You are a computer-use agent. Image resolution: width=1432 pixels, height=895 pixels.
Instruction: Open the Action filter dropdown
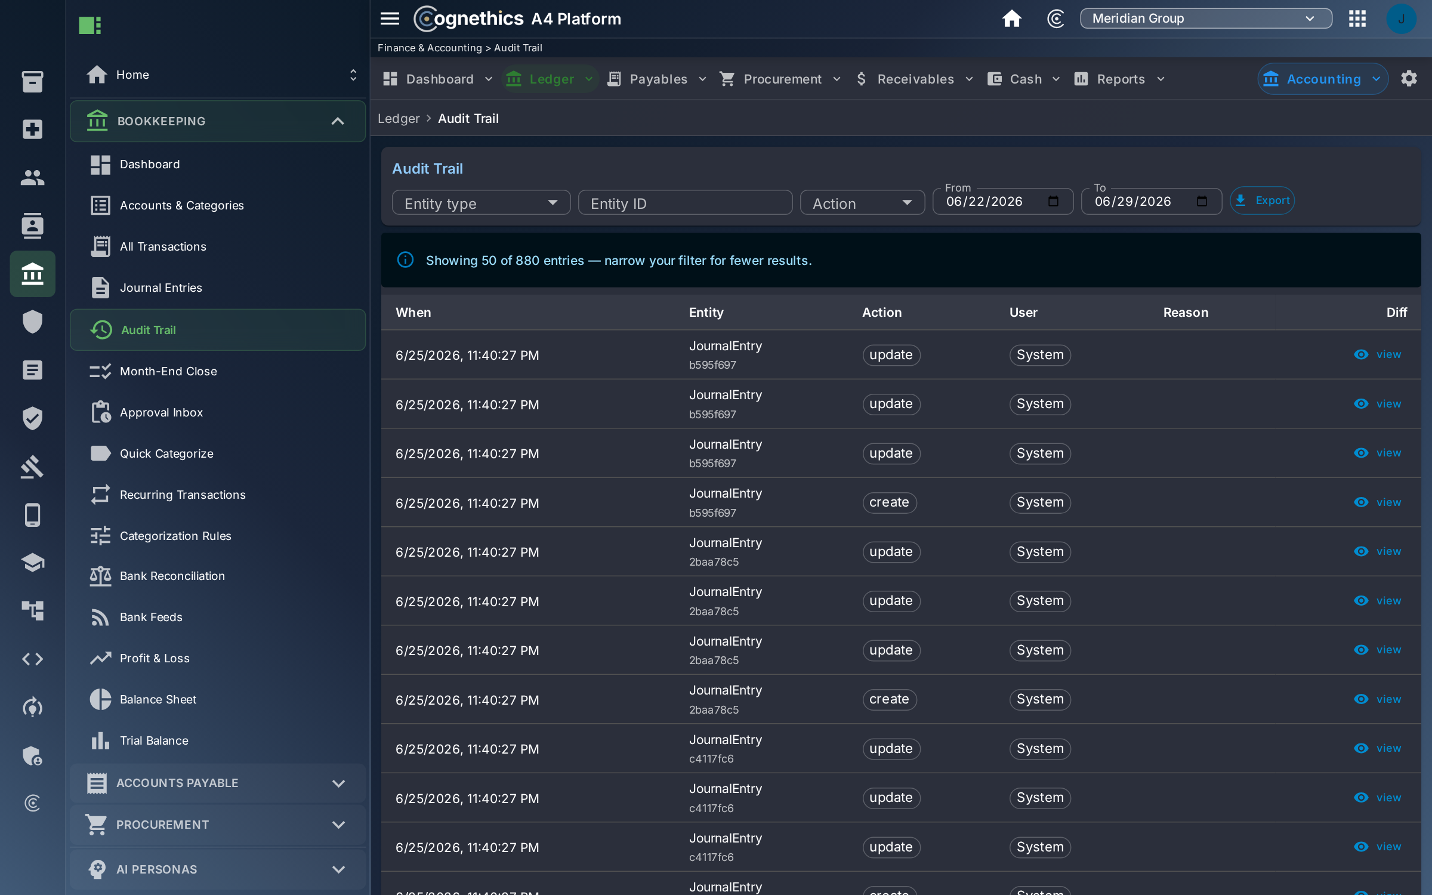click(862, 203)
